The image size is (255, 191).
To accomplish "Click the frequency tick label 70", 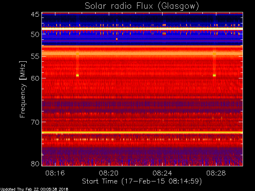I will pos(35,122).
